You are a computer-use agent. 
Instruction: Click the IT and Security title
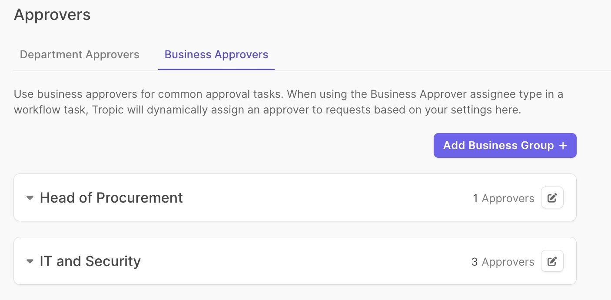coord(90,261)
